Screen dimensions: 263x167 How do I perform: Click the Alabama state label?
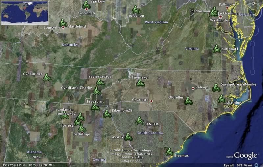point(34,152)
